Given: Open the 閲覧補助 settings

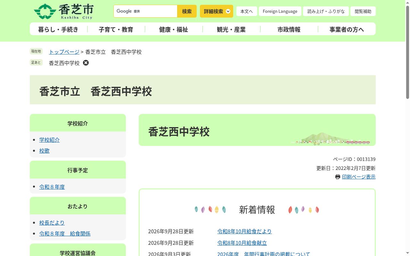Looking at the screenshot, I should coord(363,11).
